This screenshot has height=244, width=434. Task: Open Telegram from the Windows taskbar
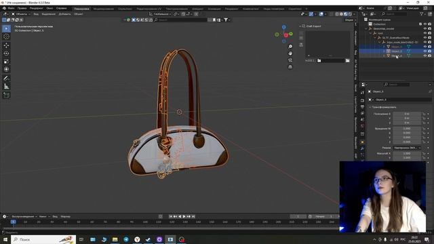pos(126,239)
